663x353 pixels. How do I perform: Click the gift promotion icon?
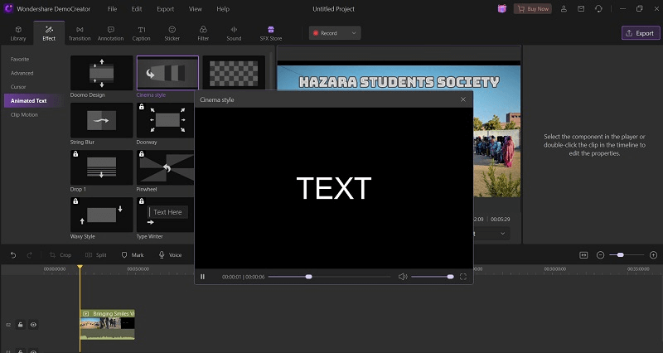[502, 9]
